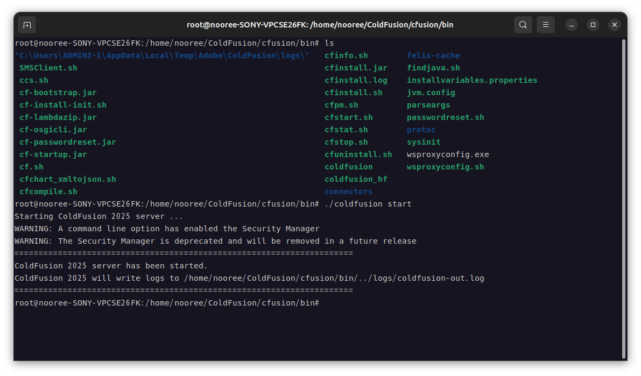Image resolution: width=641 pixels, height=376 pixels.
Task: Open the hamburger main menu
Action: 545,25
